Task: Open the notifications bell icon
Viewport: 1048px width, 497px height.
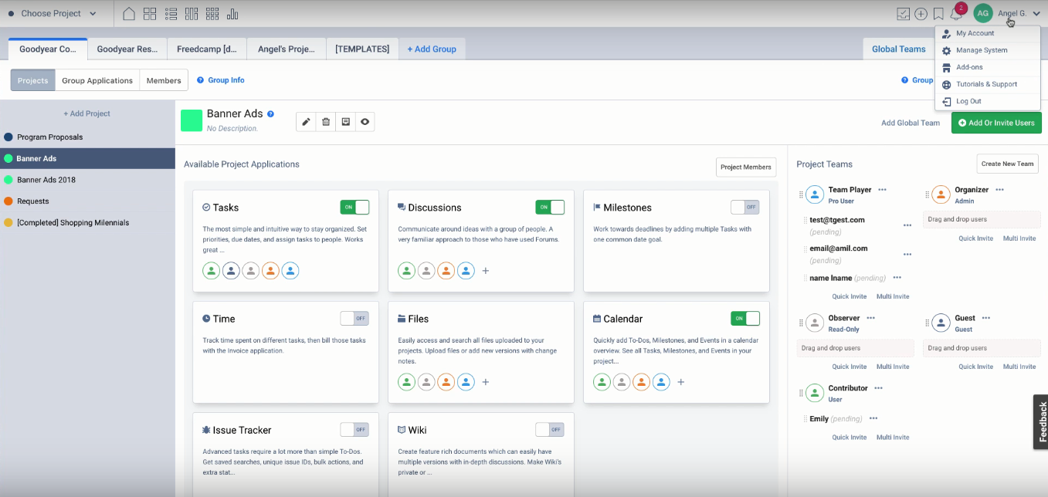Action: 956,14
